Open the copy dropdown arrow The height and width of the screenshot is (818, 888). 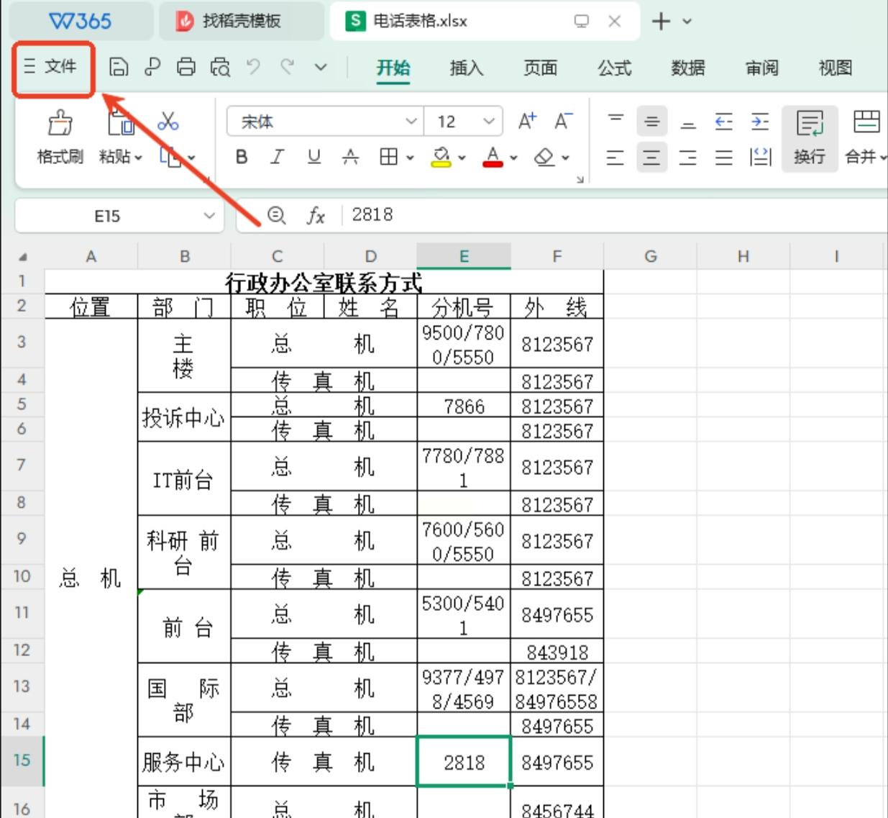coord(192,157)
